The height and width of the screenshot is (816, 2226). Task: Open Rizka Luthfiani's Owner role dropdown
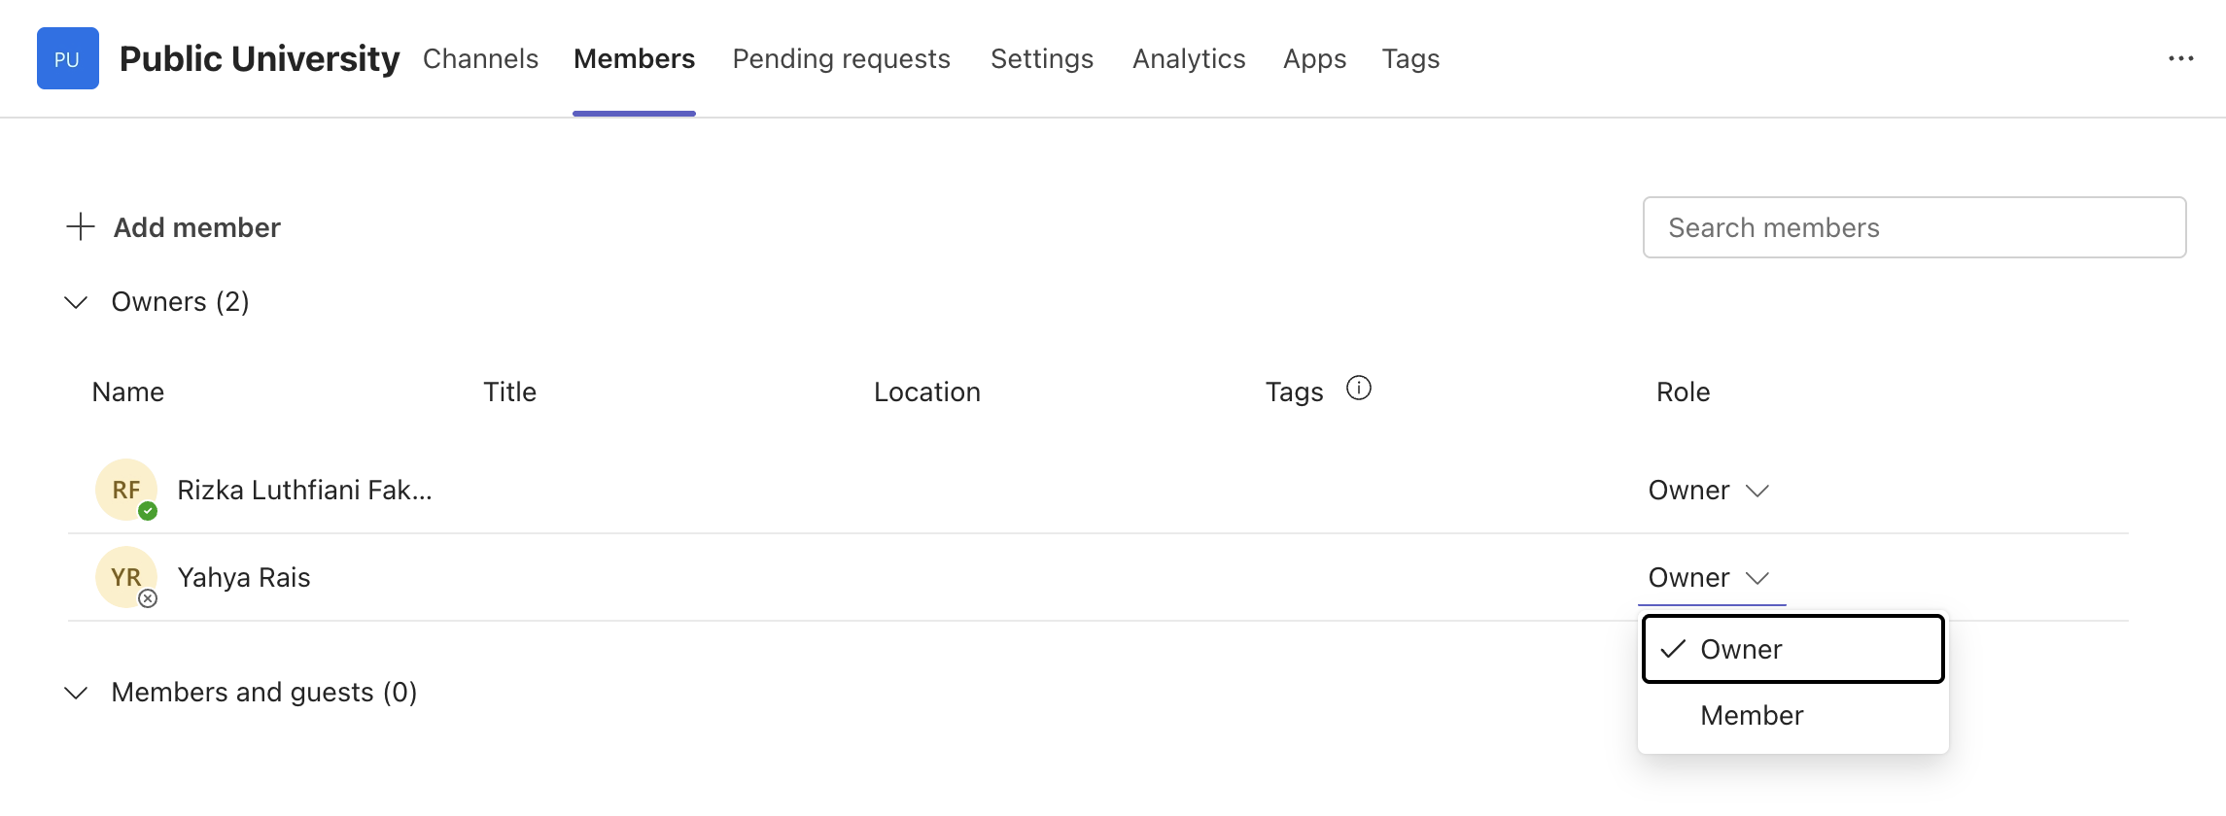point(1708,490)
